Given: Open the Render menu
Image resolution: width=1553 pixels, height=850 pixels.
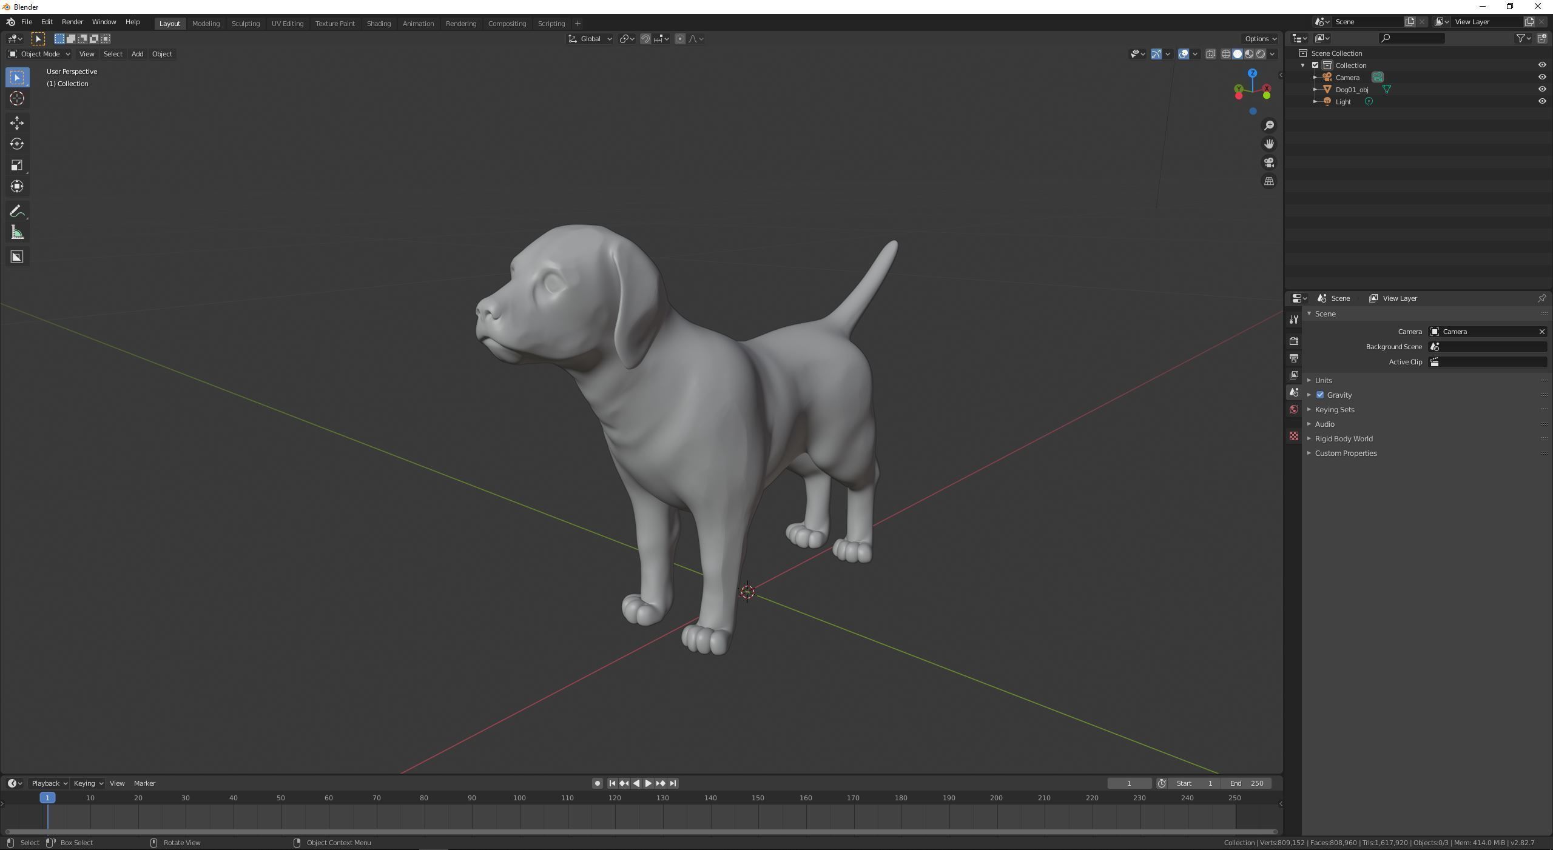Looking at the screenshot, I should [x=72, y=22].
